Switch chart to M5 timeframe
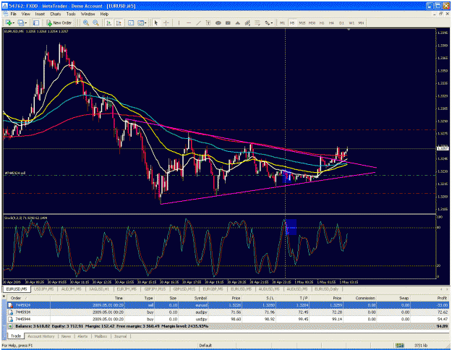452x350 pixels. [x=292, y=22]
